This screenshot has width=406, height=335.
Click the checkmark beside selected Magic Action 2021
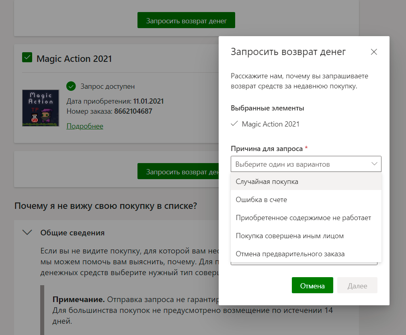[x=234, y=124]
